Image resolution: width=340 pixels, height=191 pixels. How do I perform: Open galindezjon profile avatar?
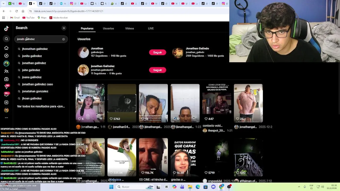click(x=83, y=53)
